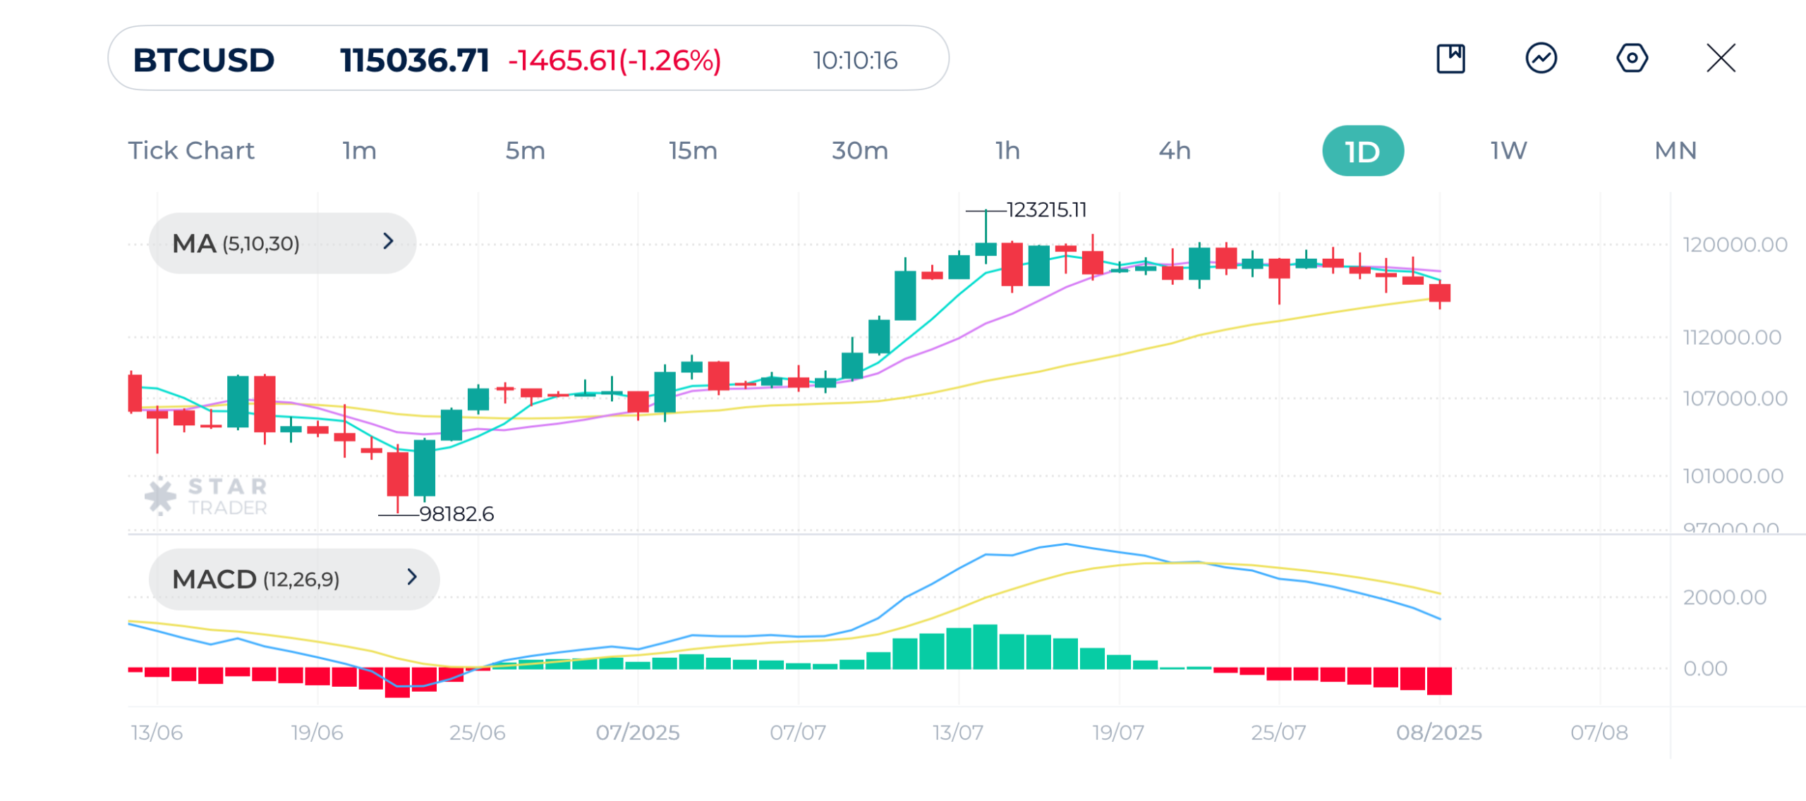Switch to MN monthly timeframe
Viewport: 1806px width, 801px height.
1675,151
